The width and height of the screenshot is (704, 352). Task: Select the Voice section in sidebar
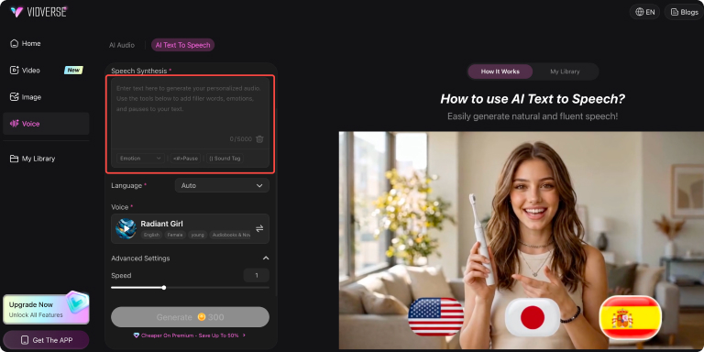tap(46, 124)
